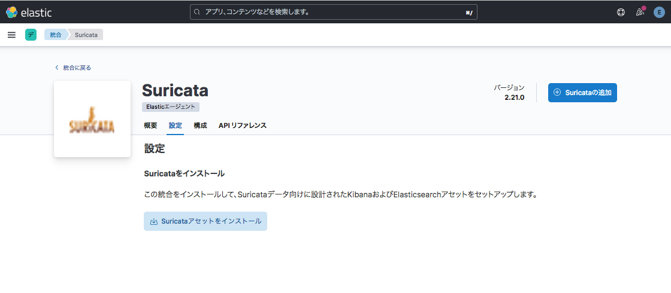Image resolution: width=671 pixels, height=293 pixels.
Task: Open the hamburger navigation menu
Action: [x=11, y=35]
